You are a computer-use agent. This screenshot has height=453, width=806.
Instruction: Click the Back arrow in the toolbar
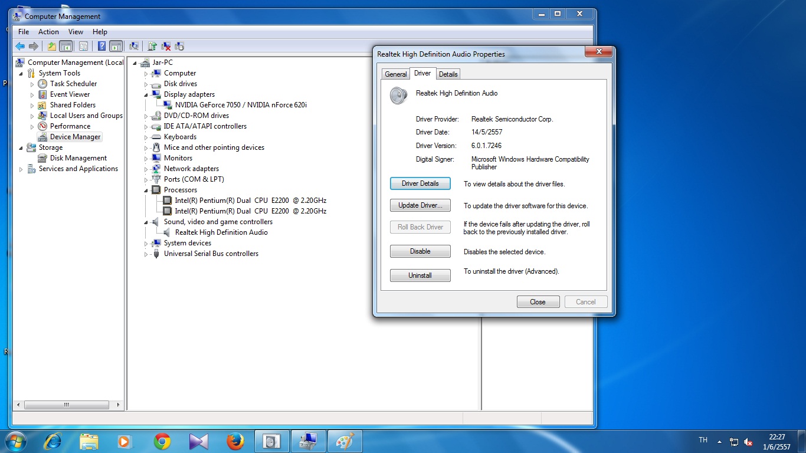pos(20,46)
